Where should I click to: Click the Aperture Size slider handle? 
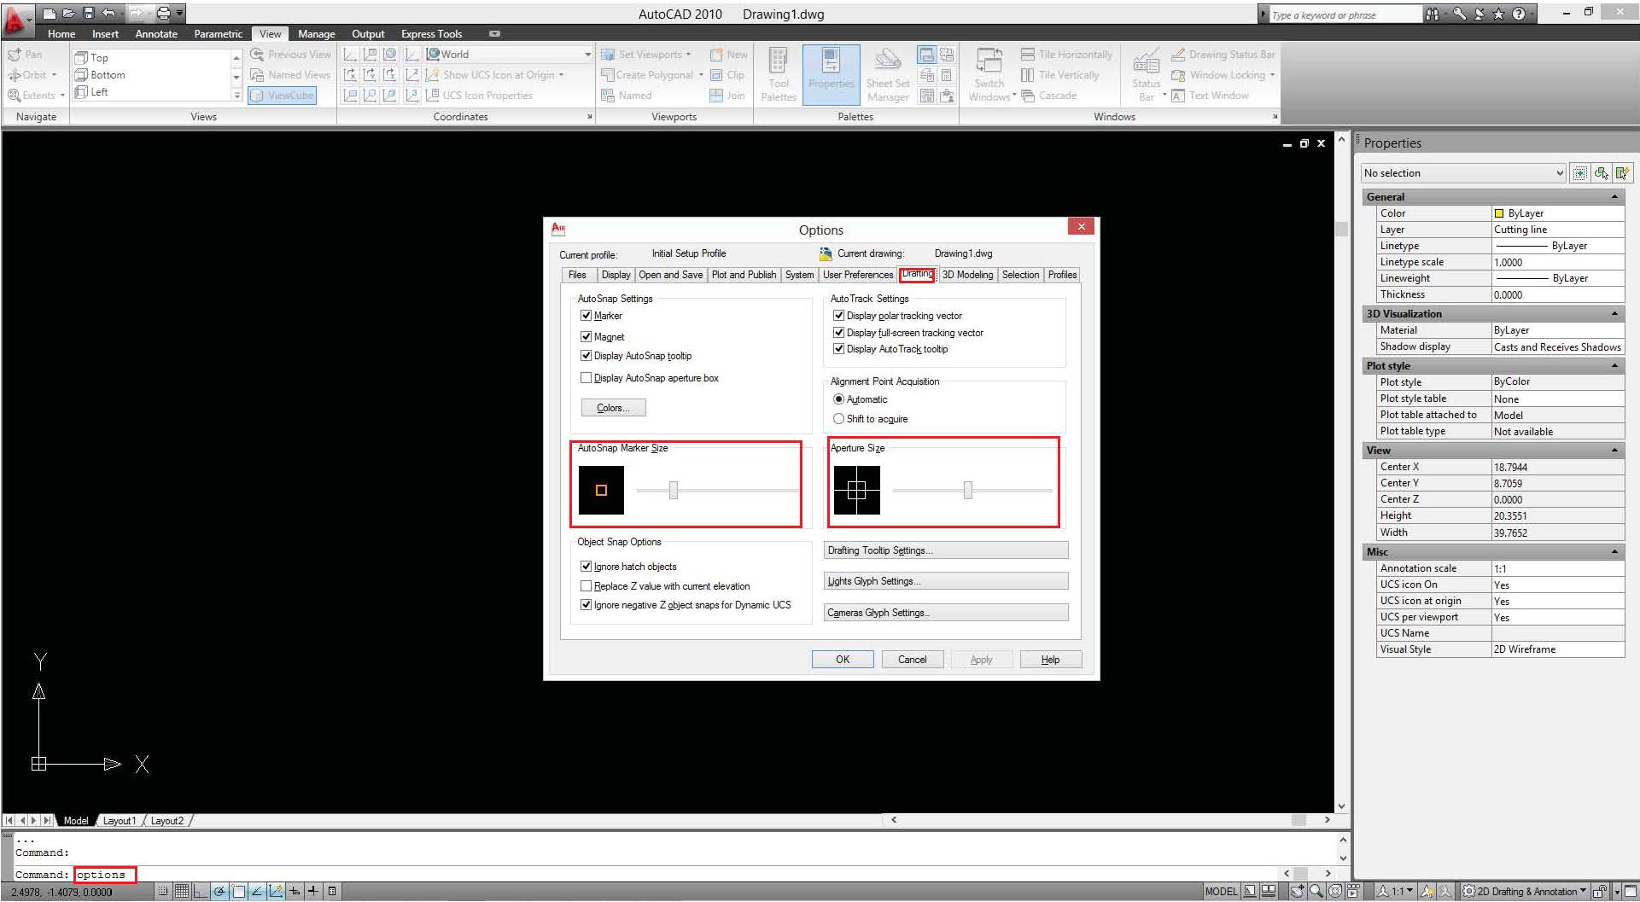tap(967, 490)
